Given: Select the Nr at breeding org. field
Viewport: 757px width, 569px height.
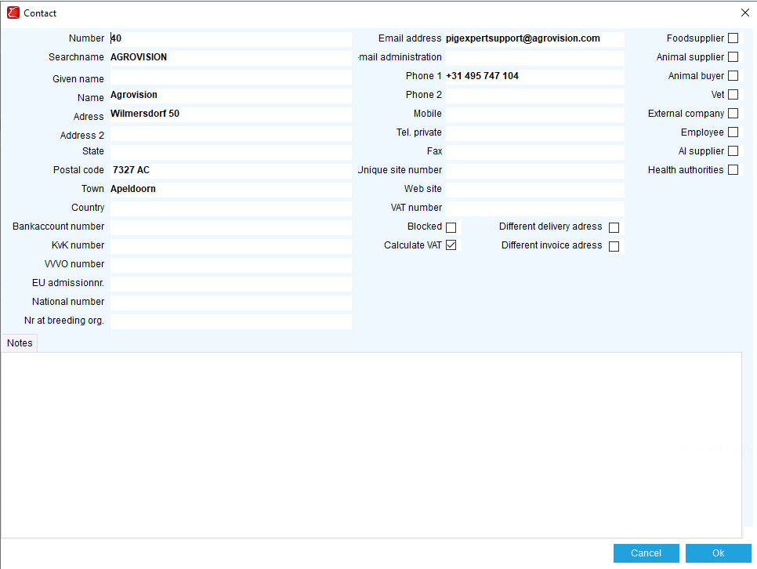Looking at the screenshot, I should click(230, 321).
